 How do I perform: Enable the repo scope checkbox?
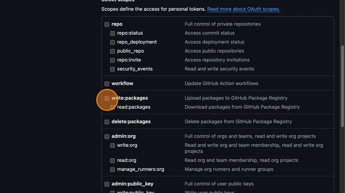[x=107, y=24]
